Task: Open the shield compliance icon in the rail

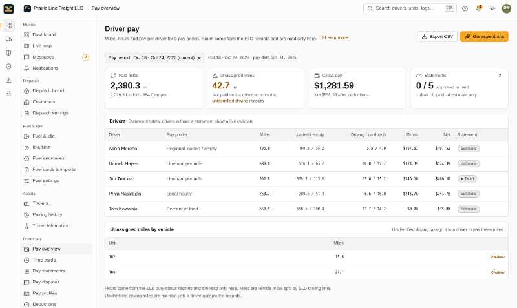Action: [8, 67]
